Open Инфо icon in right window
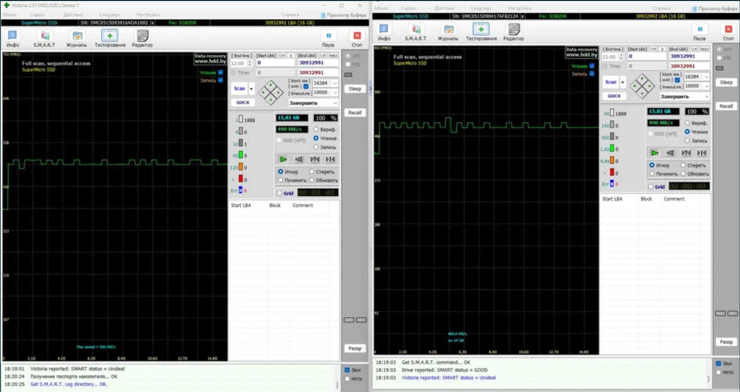 [384, 32]
